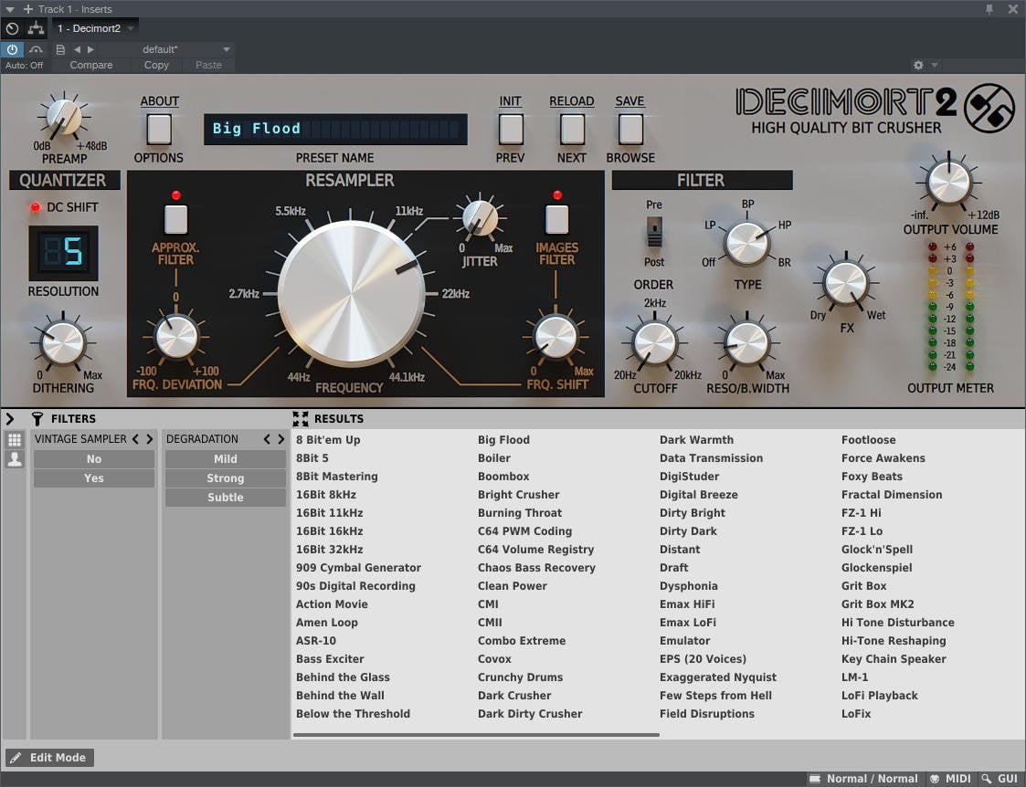
Task: Toggle the plugin power bypass icon
Action: tap(13, 49)
